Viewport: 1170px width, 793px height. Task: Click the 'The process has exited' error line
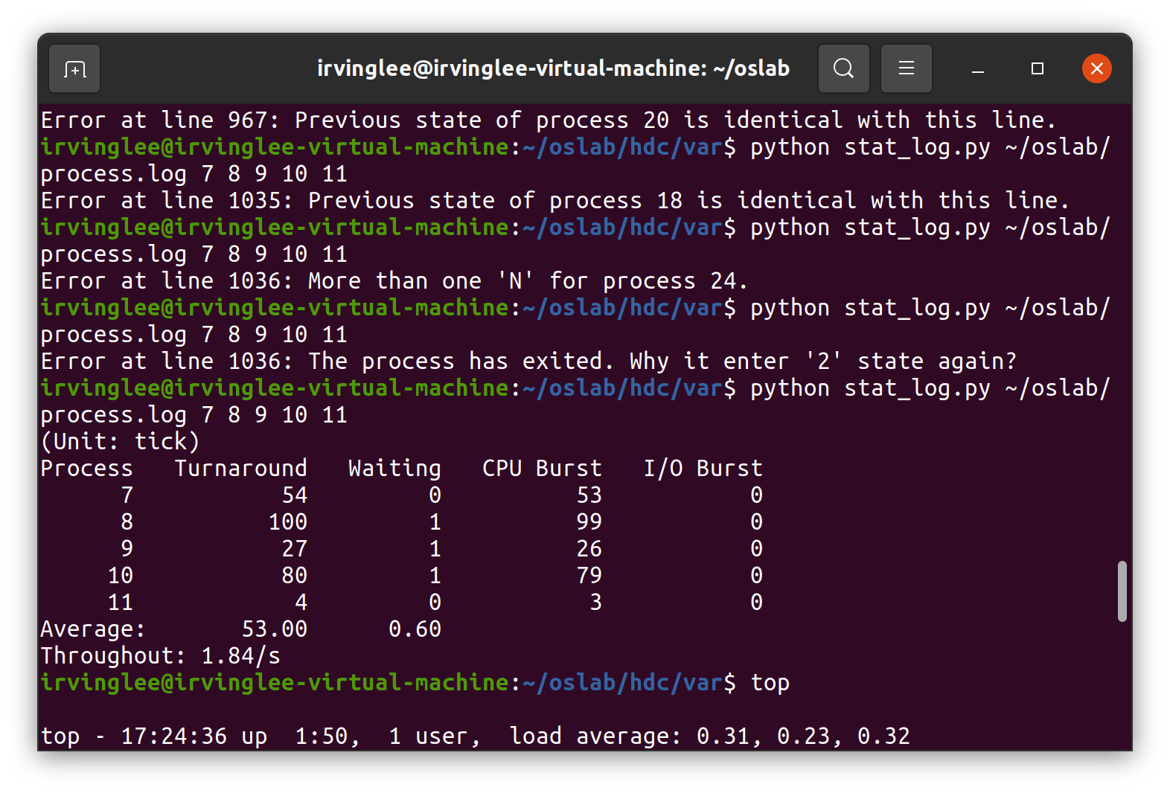tap(528, 361)
